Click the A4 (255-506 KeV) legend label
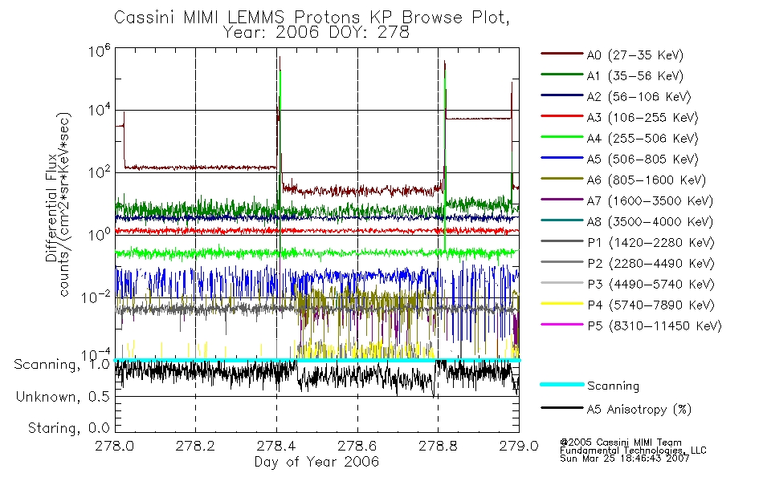Screen dimensions: 763x481 [x=643, y=139]
